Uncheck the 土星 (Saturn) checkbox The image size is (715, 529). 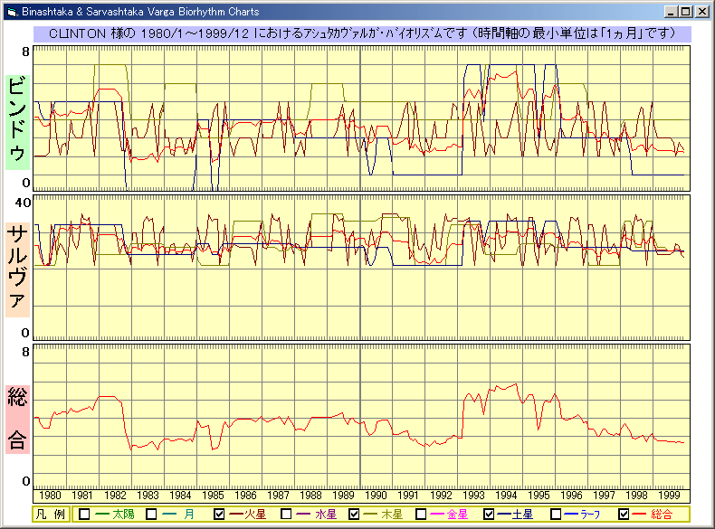489,515
